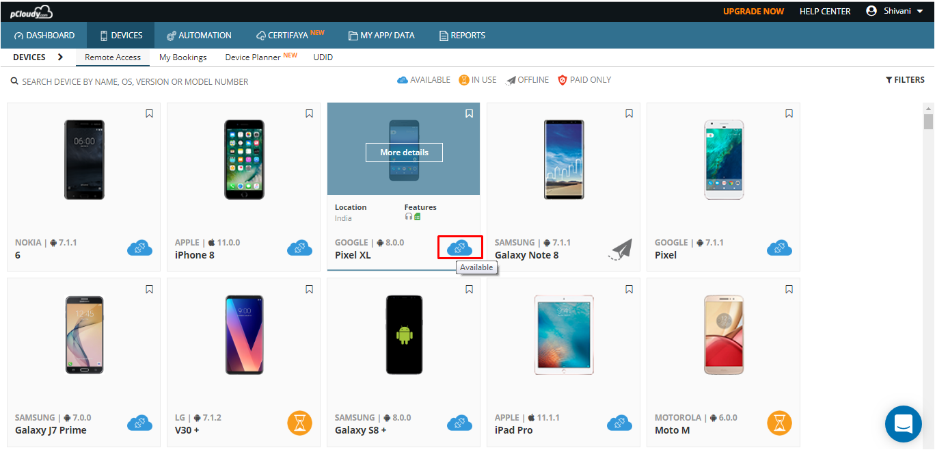This screenshot has width=935, height=450.
Task: Open the live chat support bubble
Action: tap(904, 424)
